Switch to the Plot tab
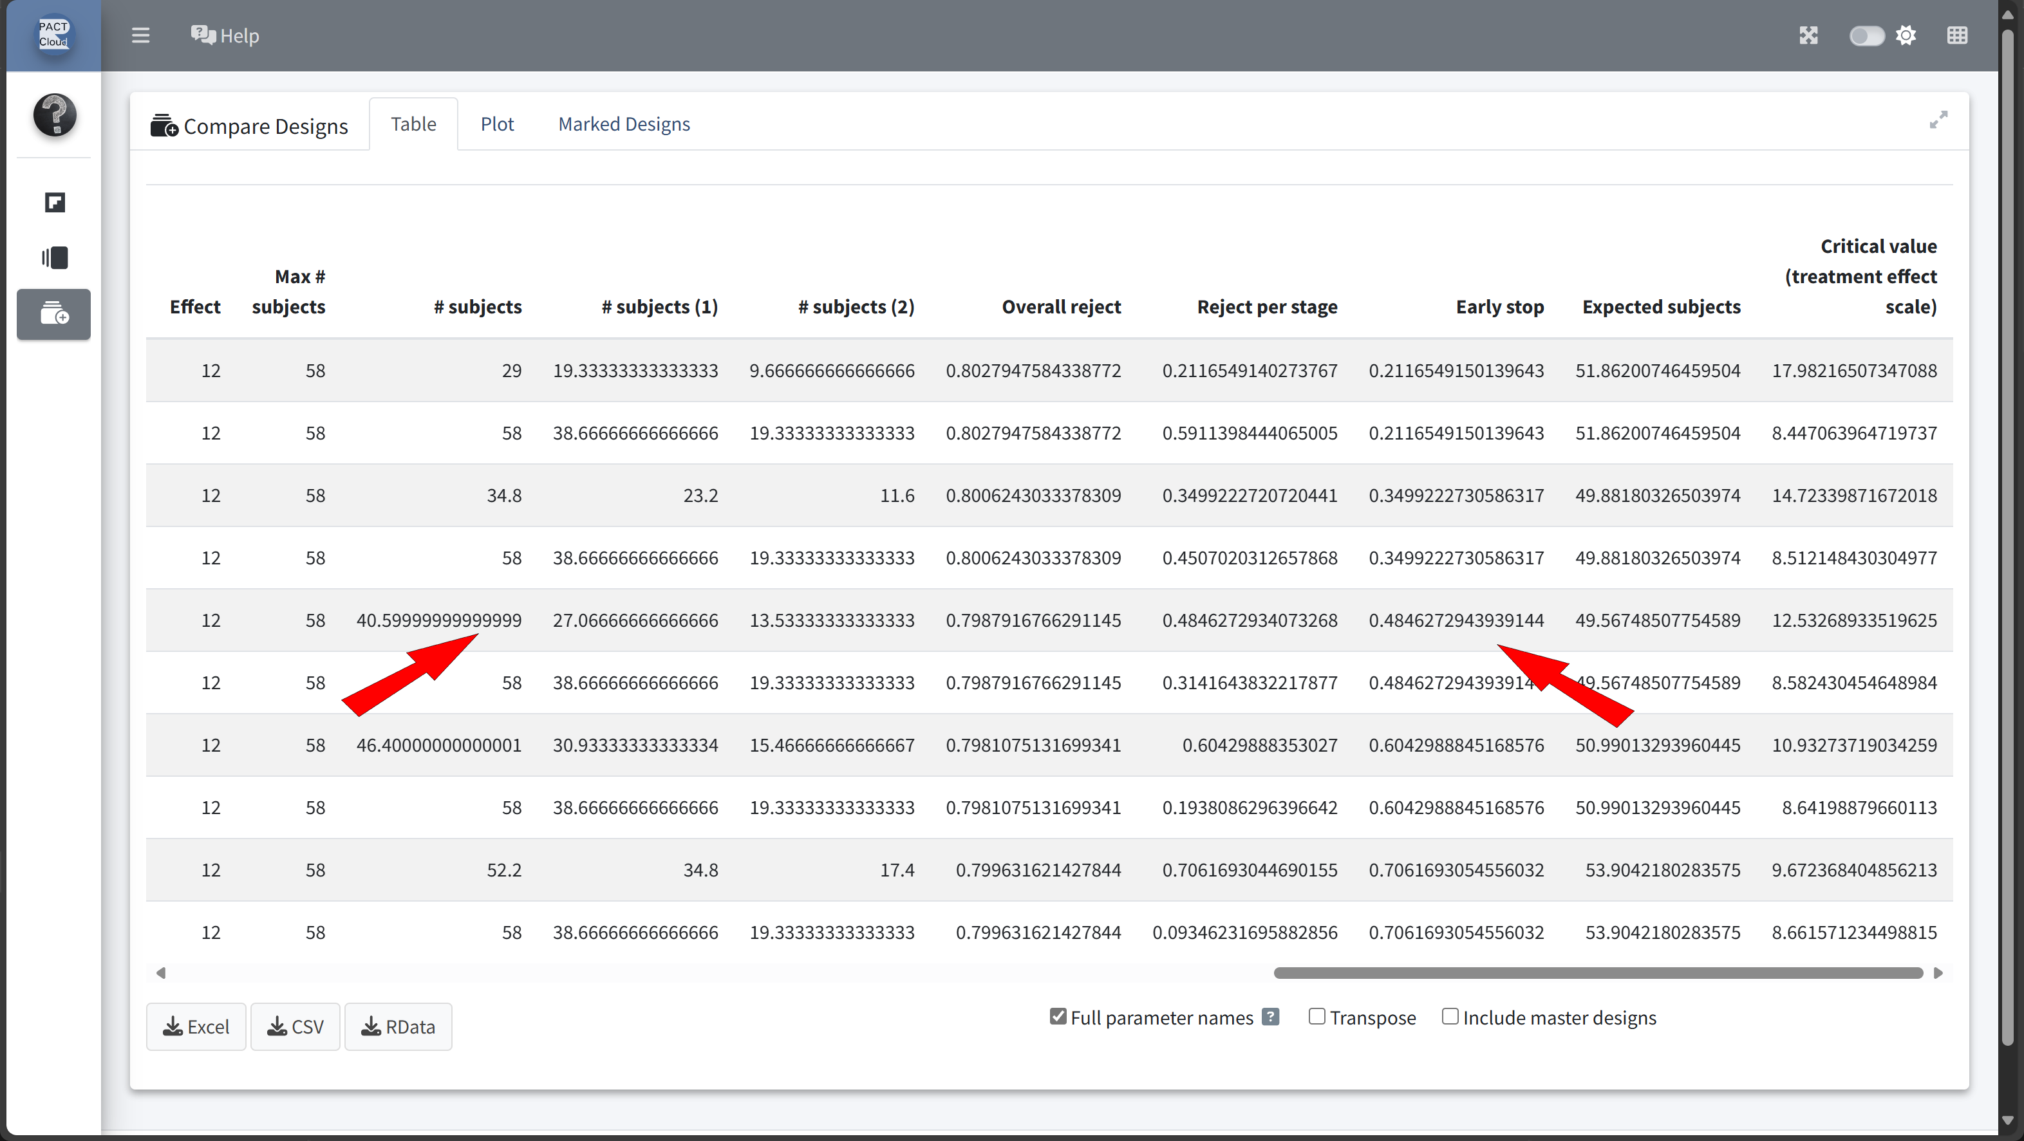 pyautogui.click(x=496, y=124)
